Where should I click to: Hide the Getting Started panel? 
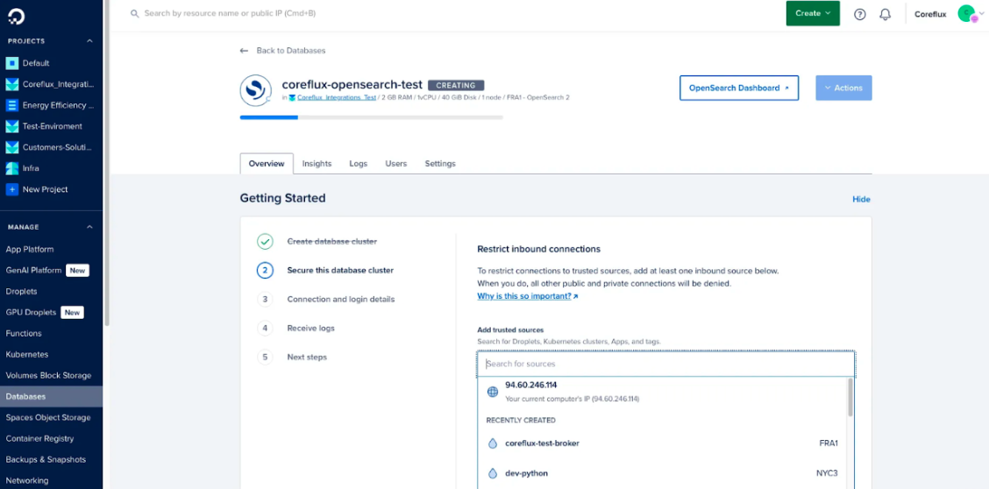point(861,199)
